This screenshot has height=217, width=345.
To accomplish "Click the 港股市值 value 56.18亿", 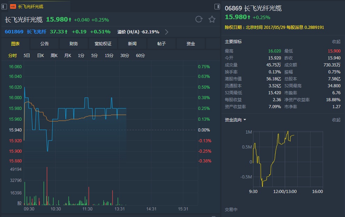I will pyautogui.click(x=274, y=79).
